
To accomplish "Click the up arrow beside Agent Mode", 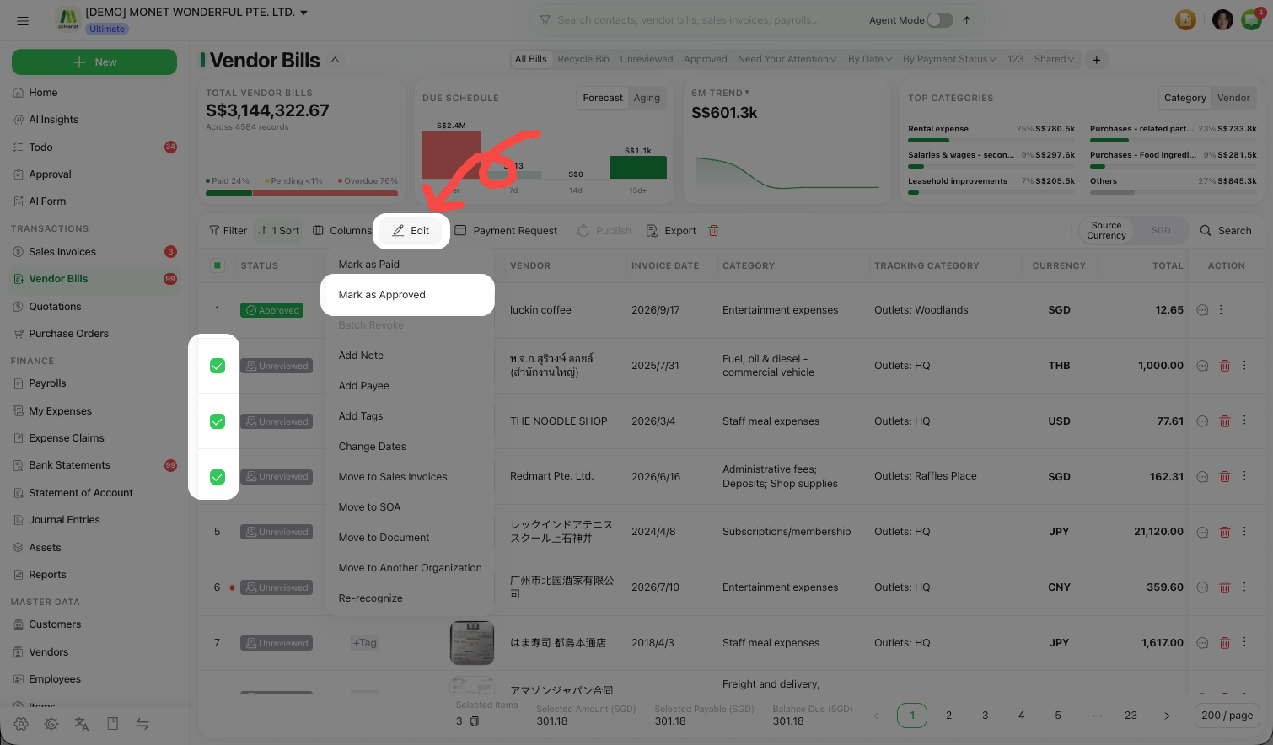I will click(966, 20).
